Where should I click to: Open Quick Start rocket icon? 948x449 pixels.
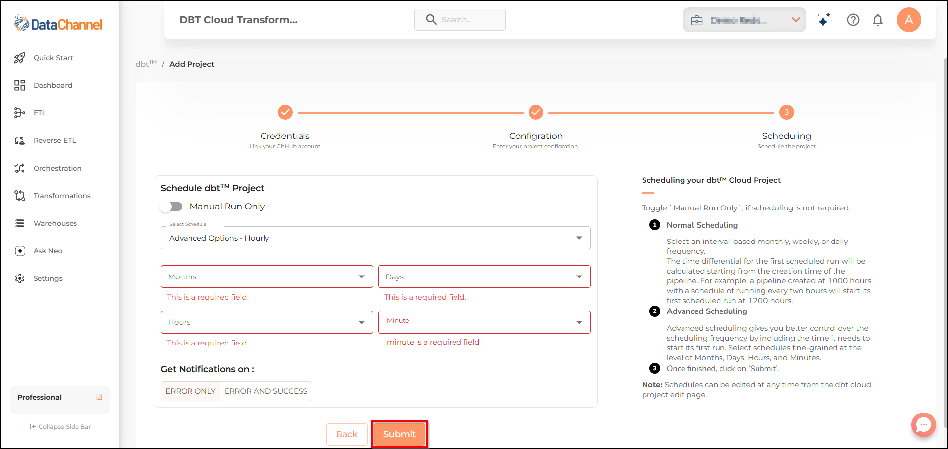(x=20, y=58)
